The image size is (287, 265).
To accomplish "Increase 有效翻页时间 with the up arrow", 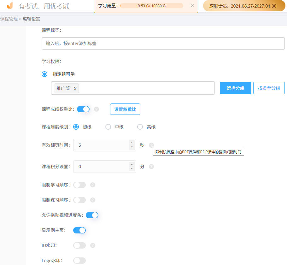I will (x=132, y=143).
